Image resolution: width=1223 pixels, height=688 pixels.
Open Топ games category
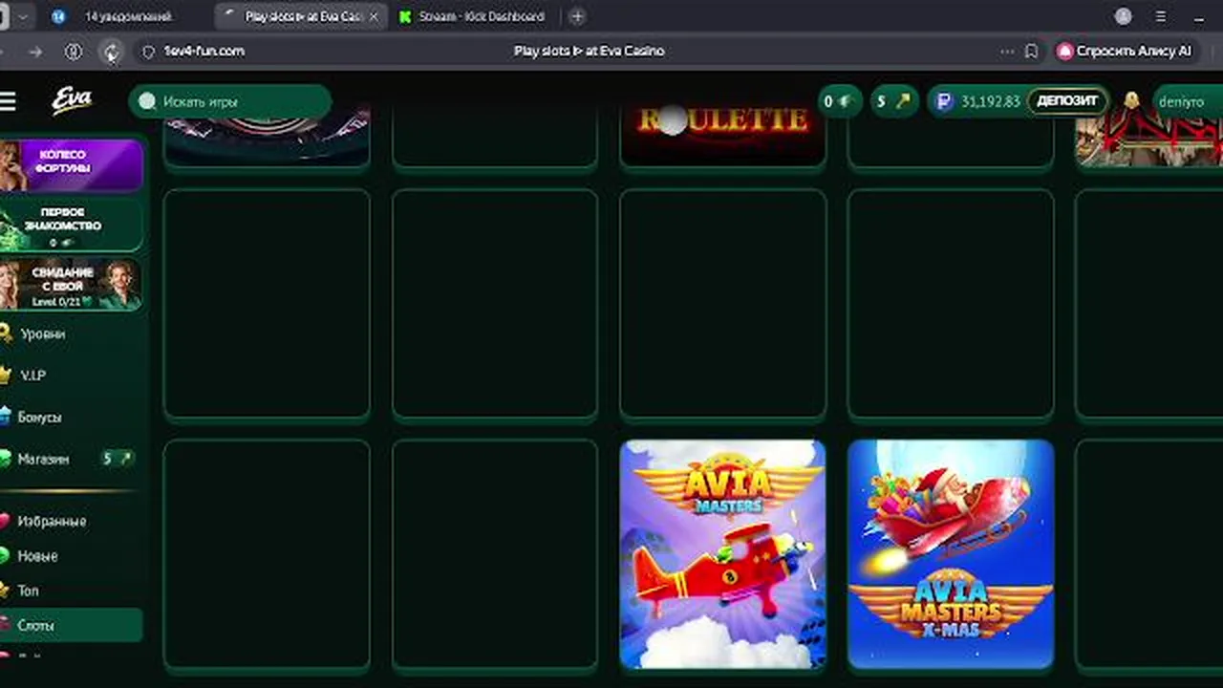coord(29,591)
